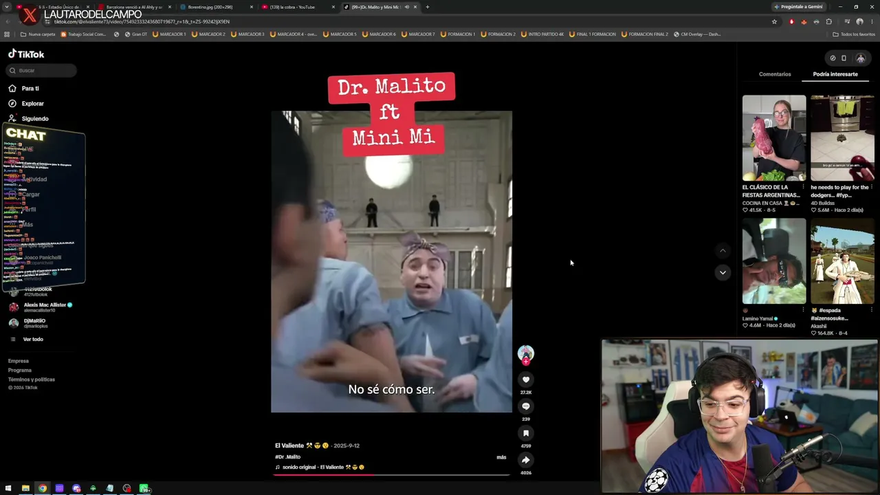
Task: Open the Windows Start menu
Action: [x=8, y=489]
